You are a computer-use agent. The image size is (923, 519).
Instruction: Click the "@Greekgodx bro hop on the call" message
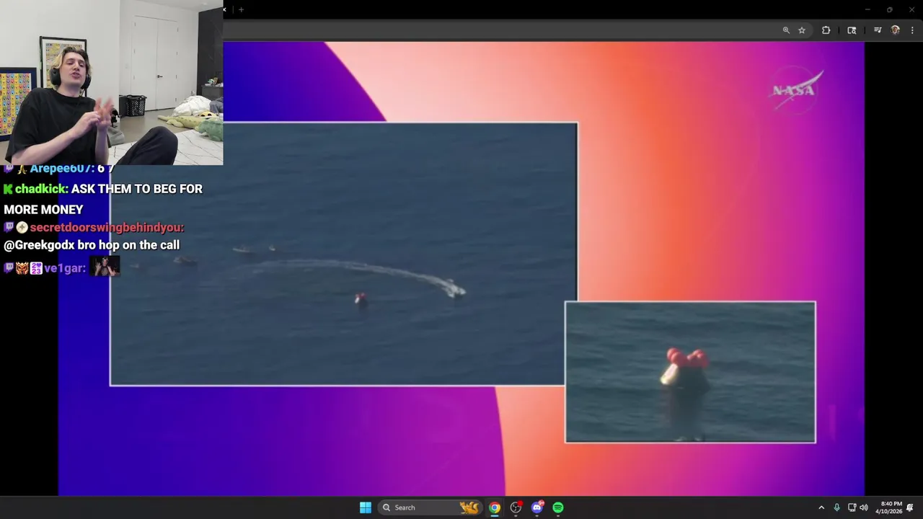click(92, 245)
